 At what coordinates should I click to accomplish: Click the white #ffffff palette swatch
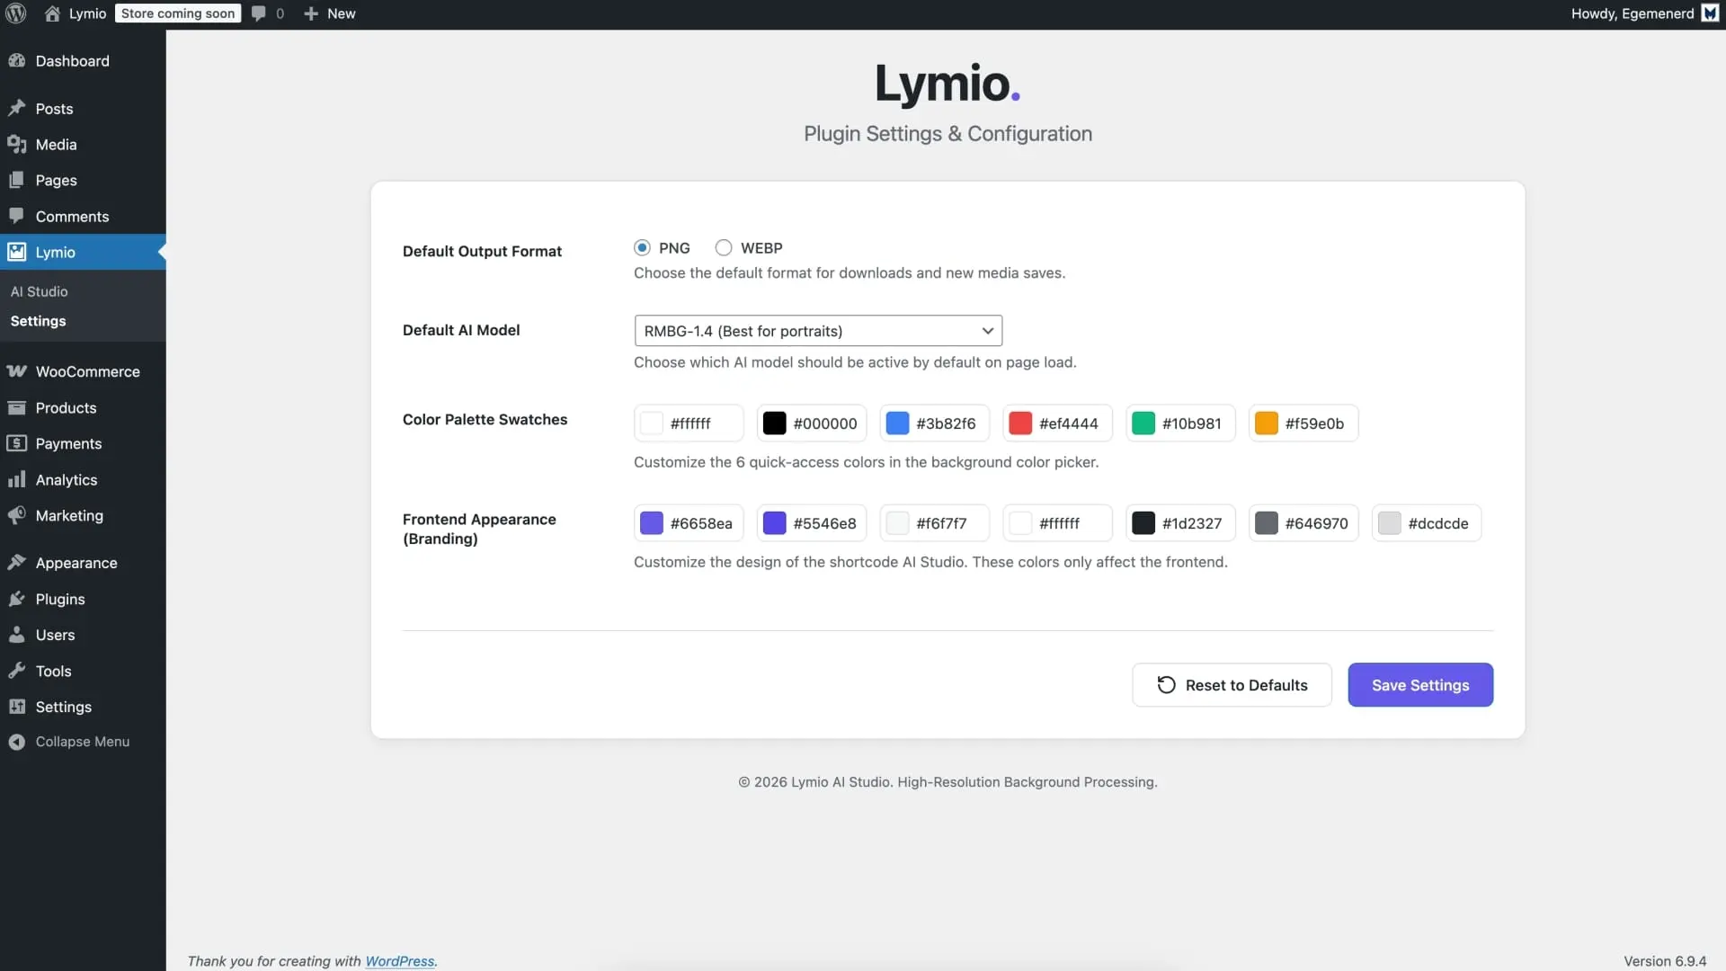tap(651, 423)
